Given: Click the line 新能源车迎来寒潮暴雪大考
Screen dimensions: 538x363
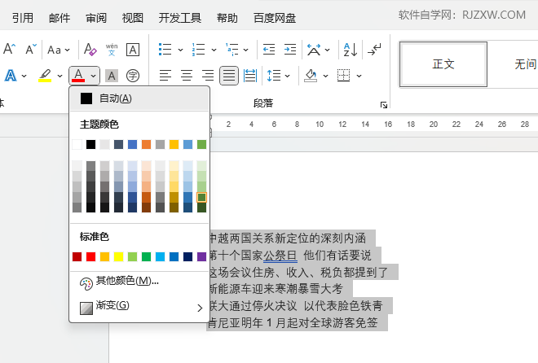Looking at the screenshot, I should click(x=276, y=289).
